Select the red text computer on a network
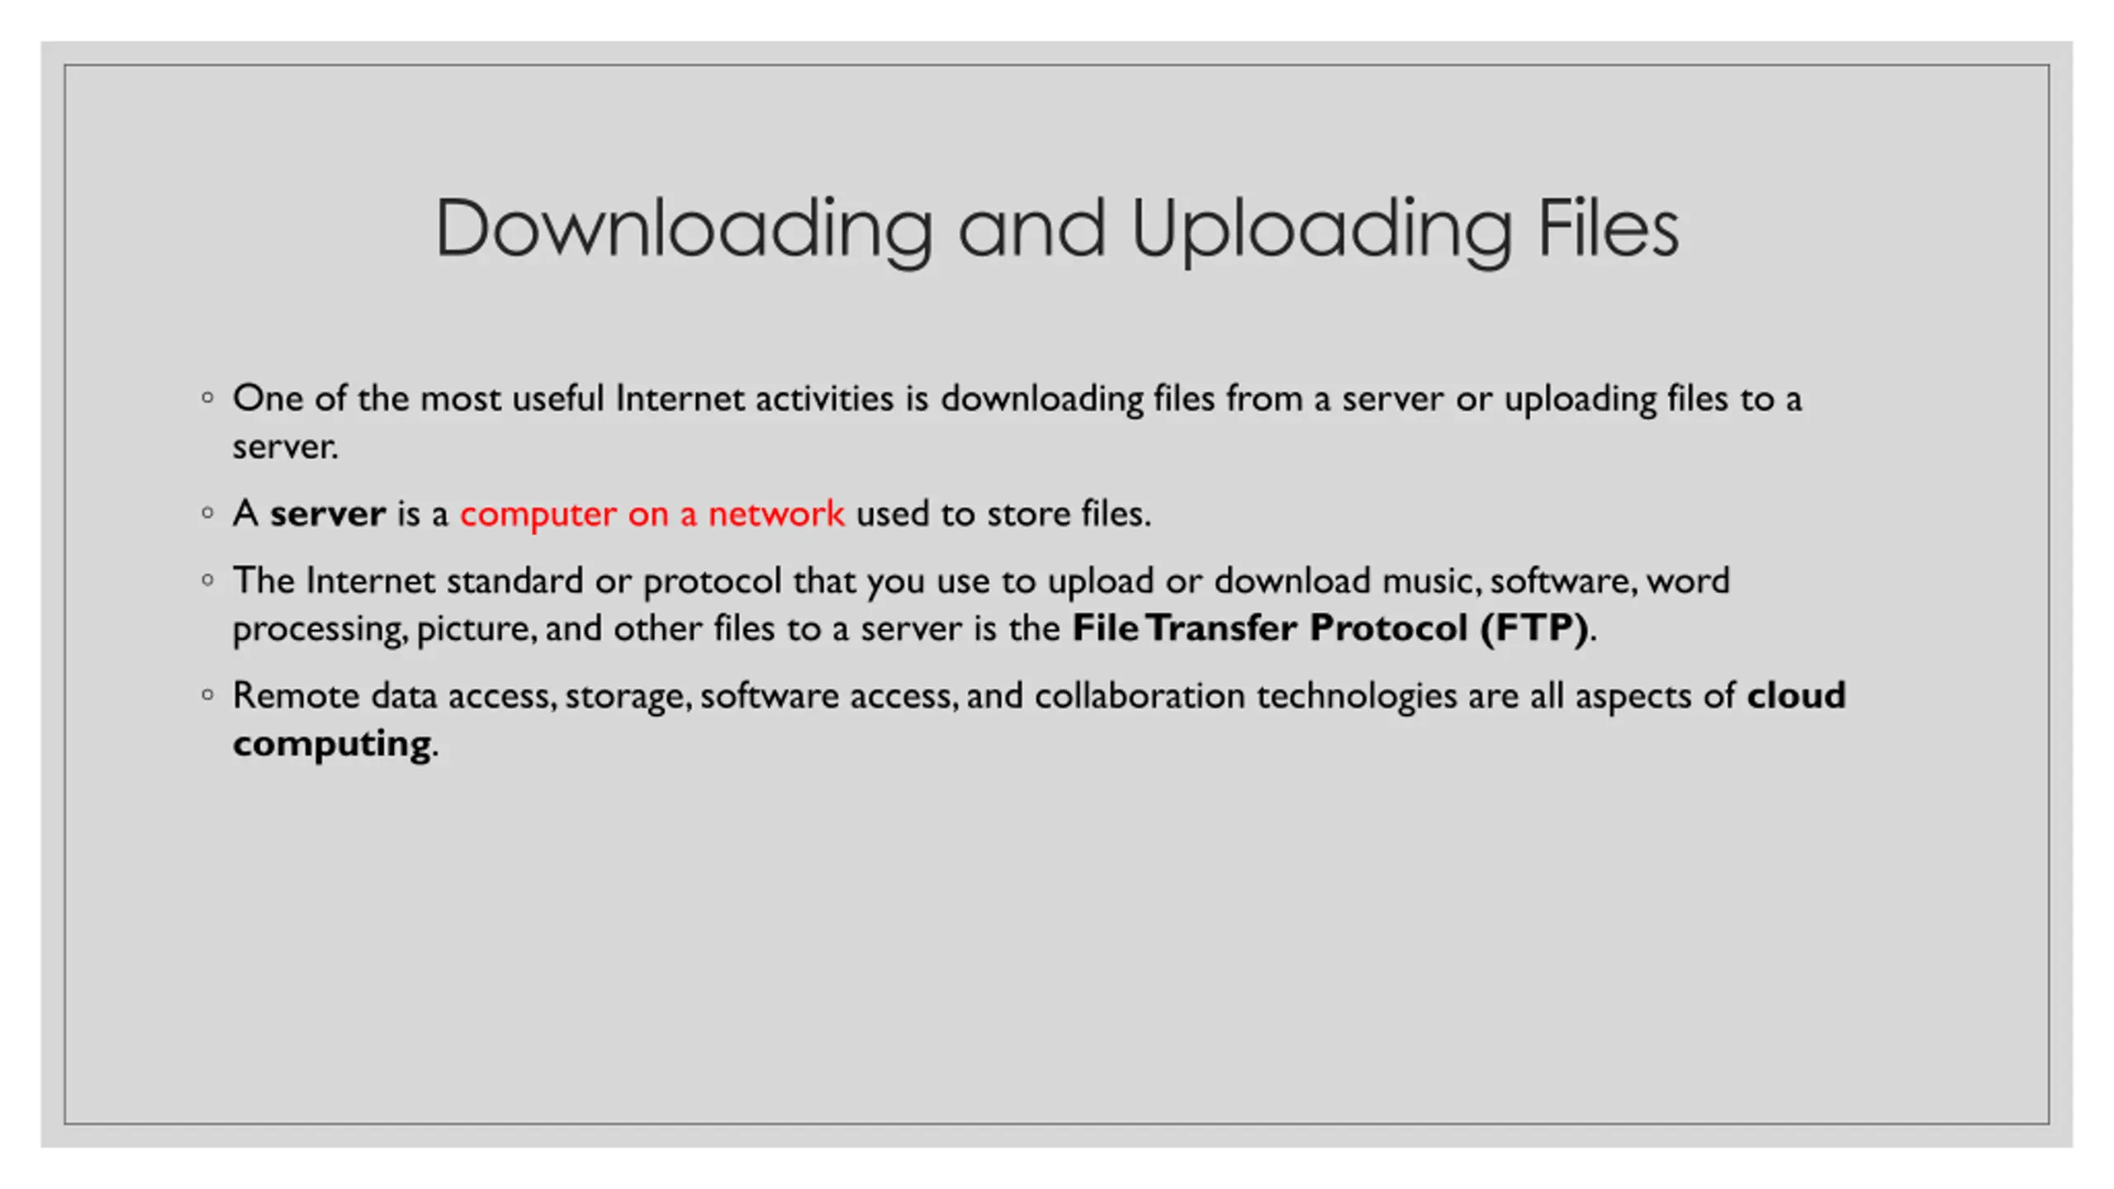2114x1189 pixels. click(652, 514)
